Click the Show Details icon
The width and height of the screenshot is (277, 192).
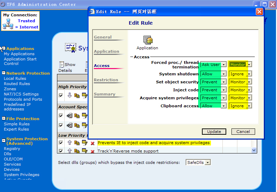pyautogui.click(x=62, y=65)
